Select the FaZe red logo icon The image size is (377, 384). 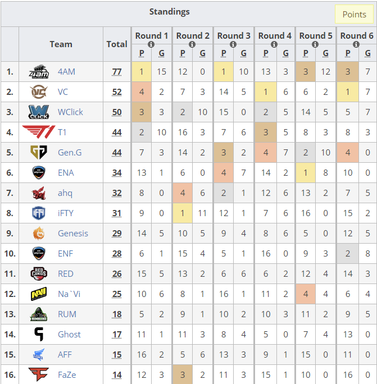39,374
